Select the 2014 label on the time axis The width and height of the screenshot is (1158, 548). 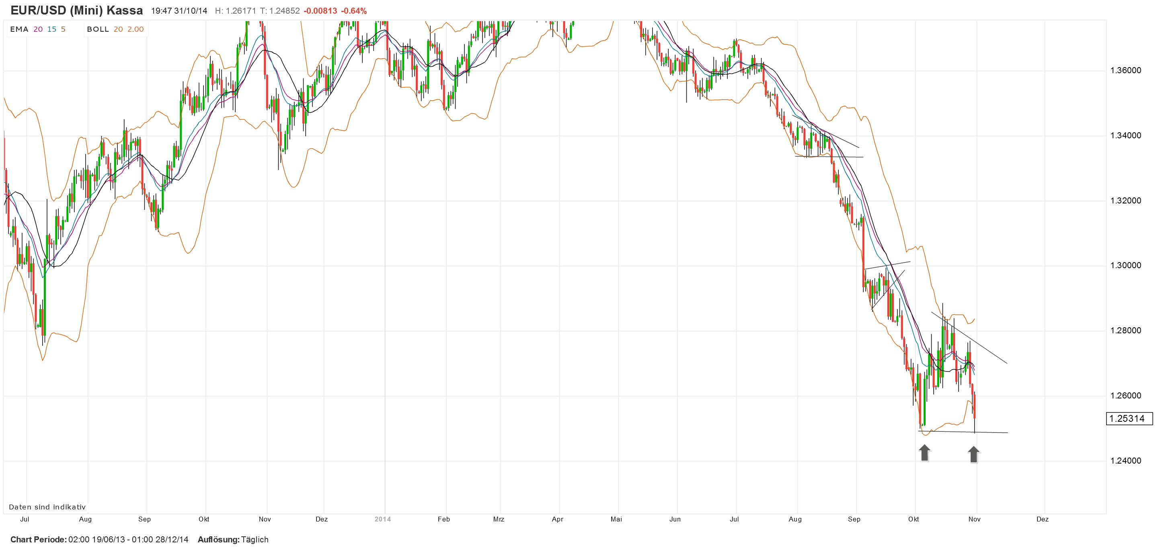coord(383,519)
